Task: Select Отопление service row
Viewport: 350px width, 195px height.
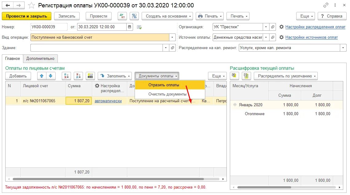Action: pyautogui.click(x=287, y=114)
